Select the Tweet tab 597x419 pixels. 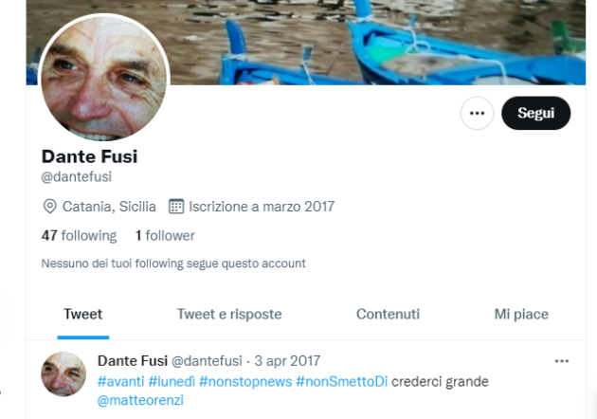(x=83, y=315)
